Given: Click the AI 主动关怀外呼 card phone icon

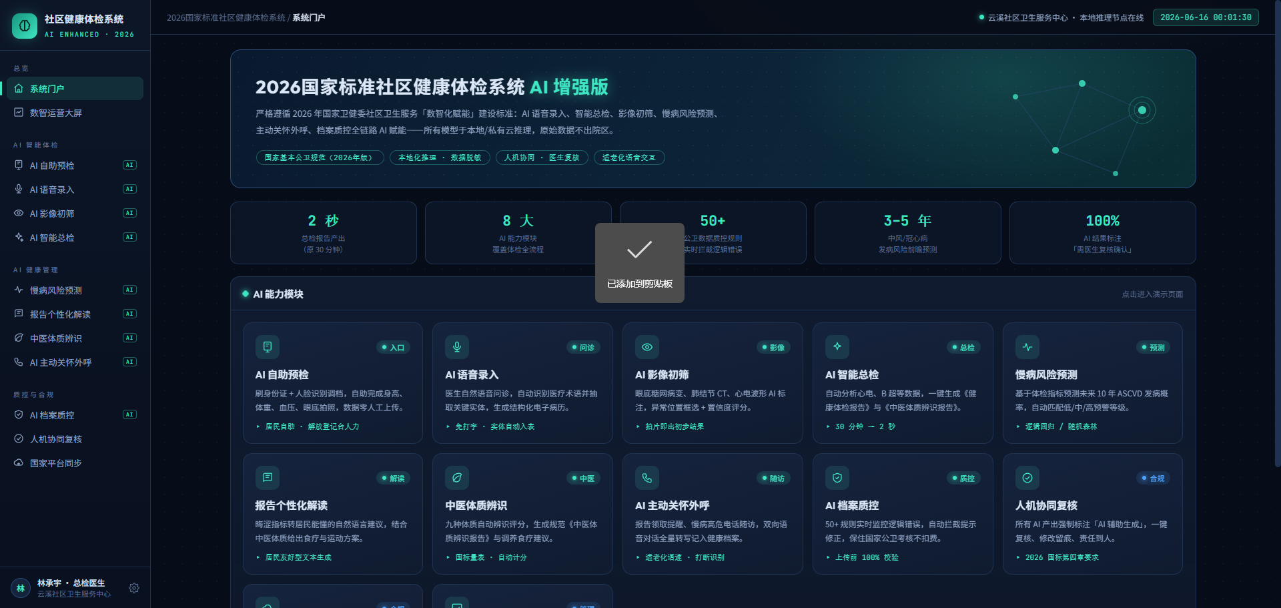Looking at the screenshot, I should (x=647, y=478).
